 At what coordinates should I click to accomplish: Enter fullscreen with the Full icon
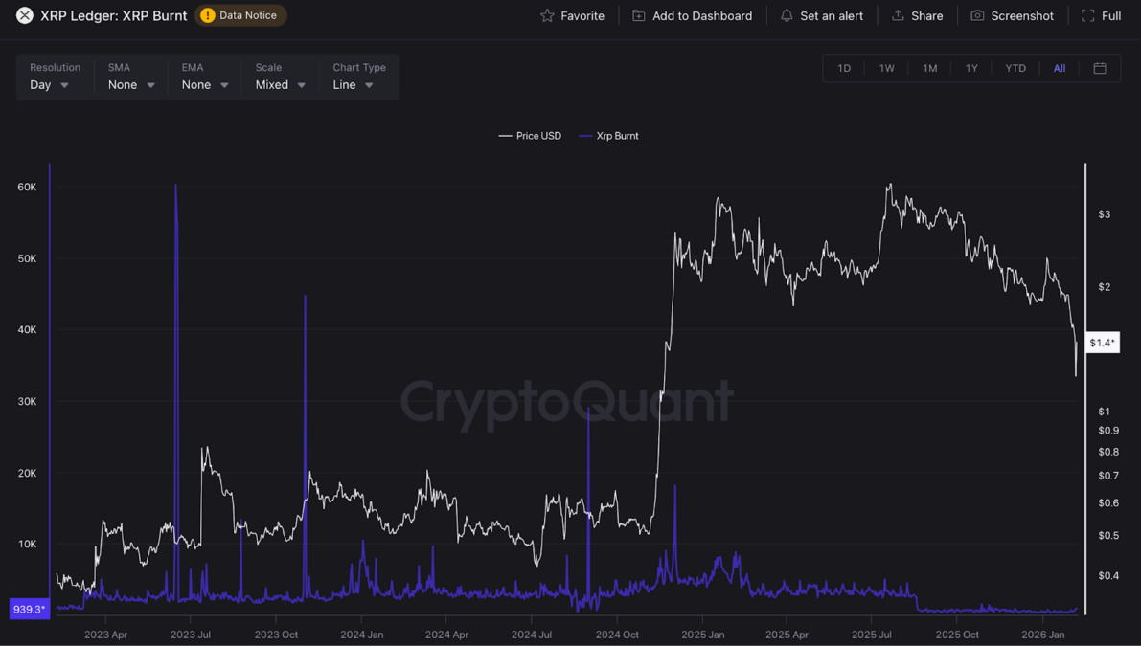click(x=1087, y=15)
